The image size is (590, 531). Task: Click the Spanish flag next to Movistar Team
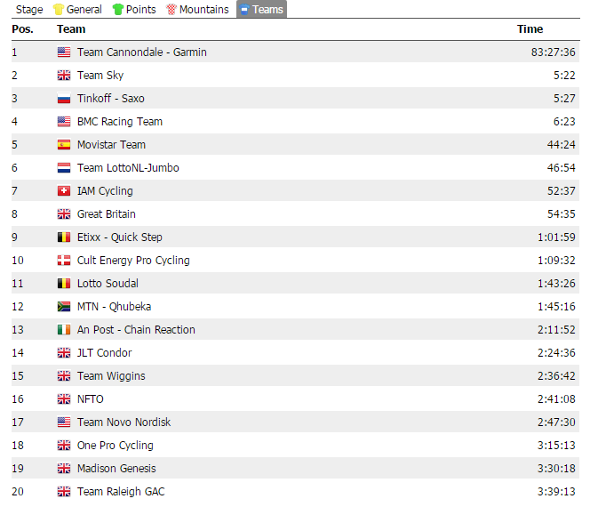[64, 145]
